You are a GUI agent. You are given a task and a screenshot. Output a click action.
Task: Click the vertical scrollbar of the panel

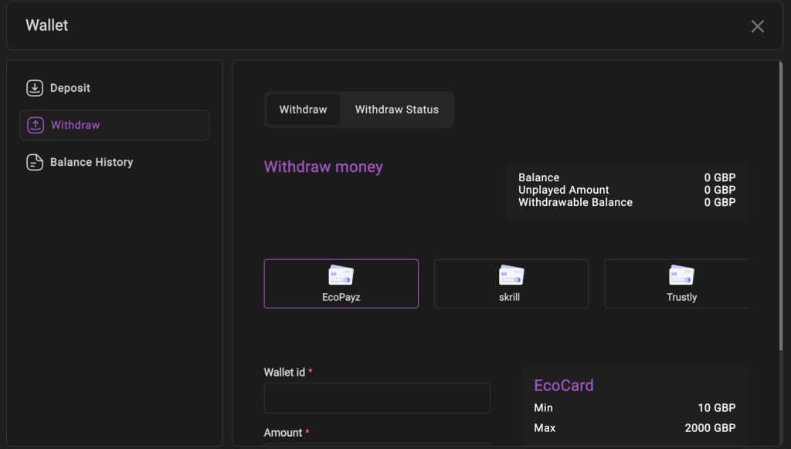coord(781,206)
